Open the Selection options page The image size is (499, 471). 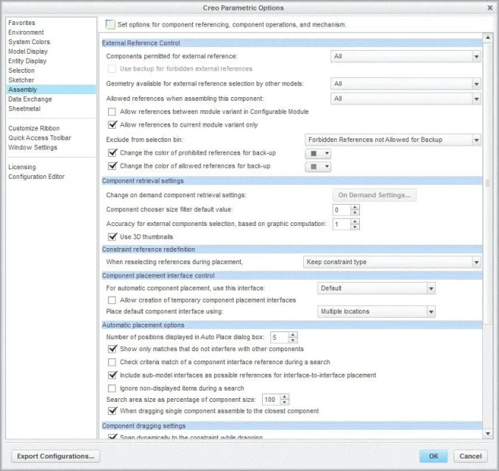(x=21, y=71)
